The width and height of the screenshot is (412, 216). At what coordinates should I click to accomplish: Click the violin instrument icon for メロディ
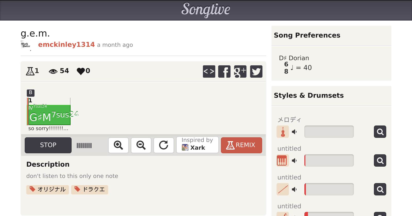pos(283,132)
